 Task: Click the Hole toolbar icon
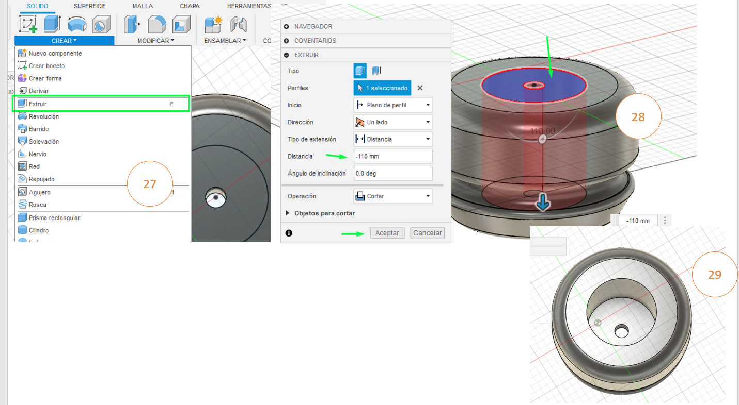click(101, 24)
